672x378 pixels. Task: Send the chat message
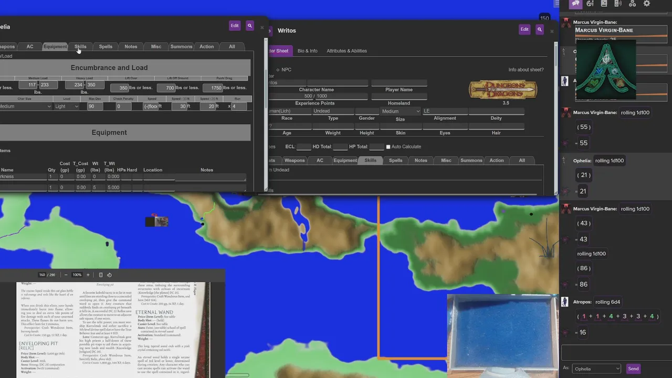(633, 369)
